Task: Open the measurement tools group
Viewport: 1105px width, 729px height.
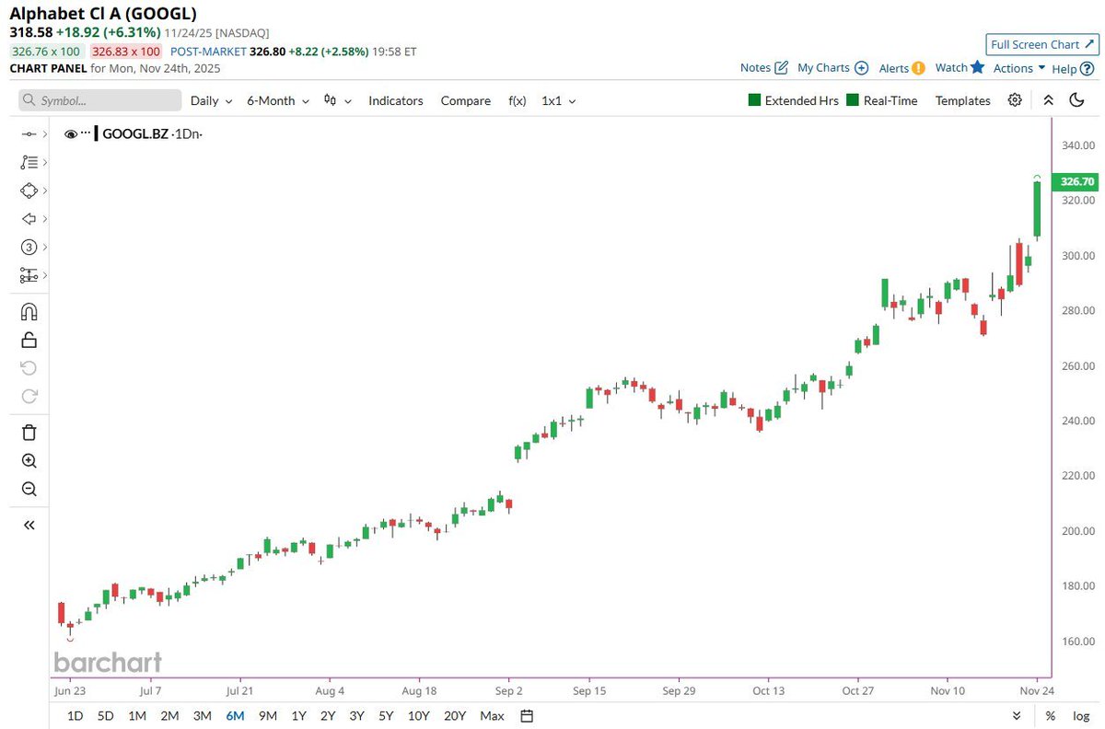Action: click(28, 275)
